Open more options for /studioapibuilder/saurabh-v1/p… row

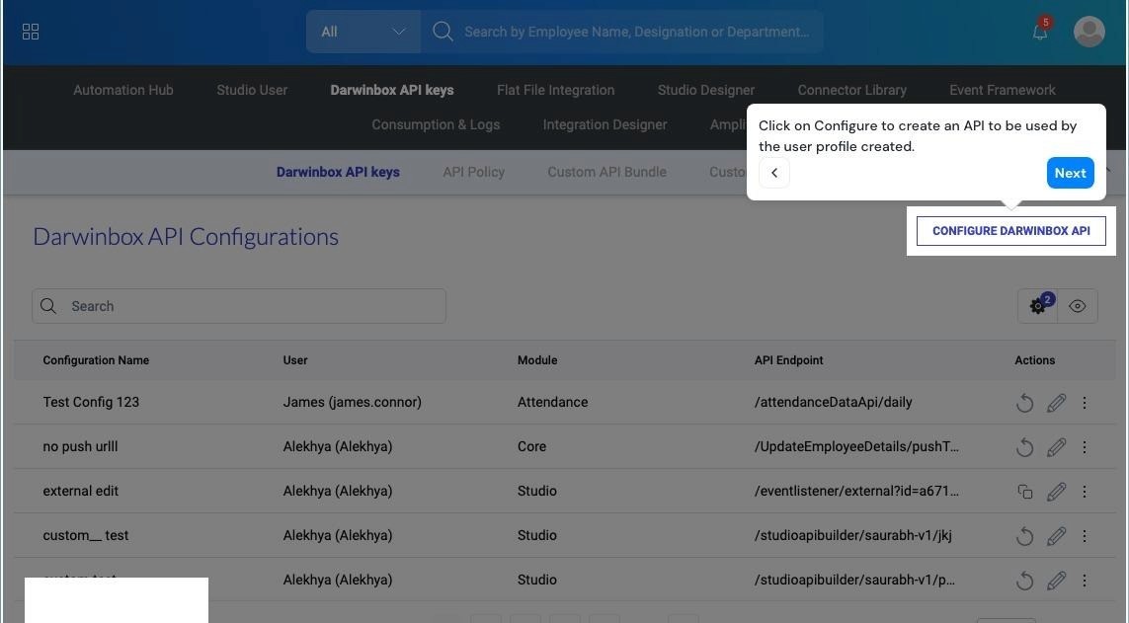tap(1085, 581)
